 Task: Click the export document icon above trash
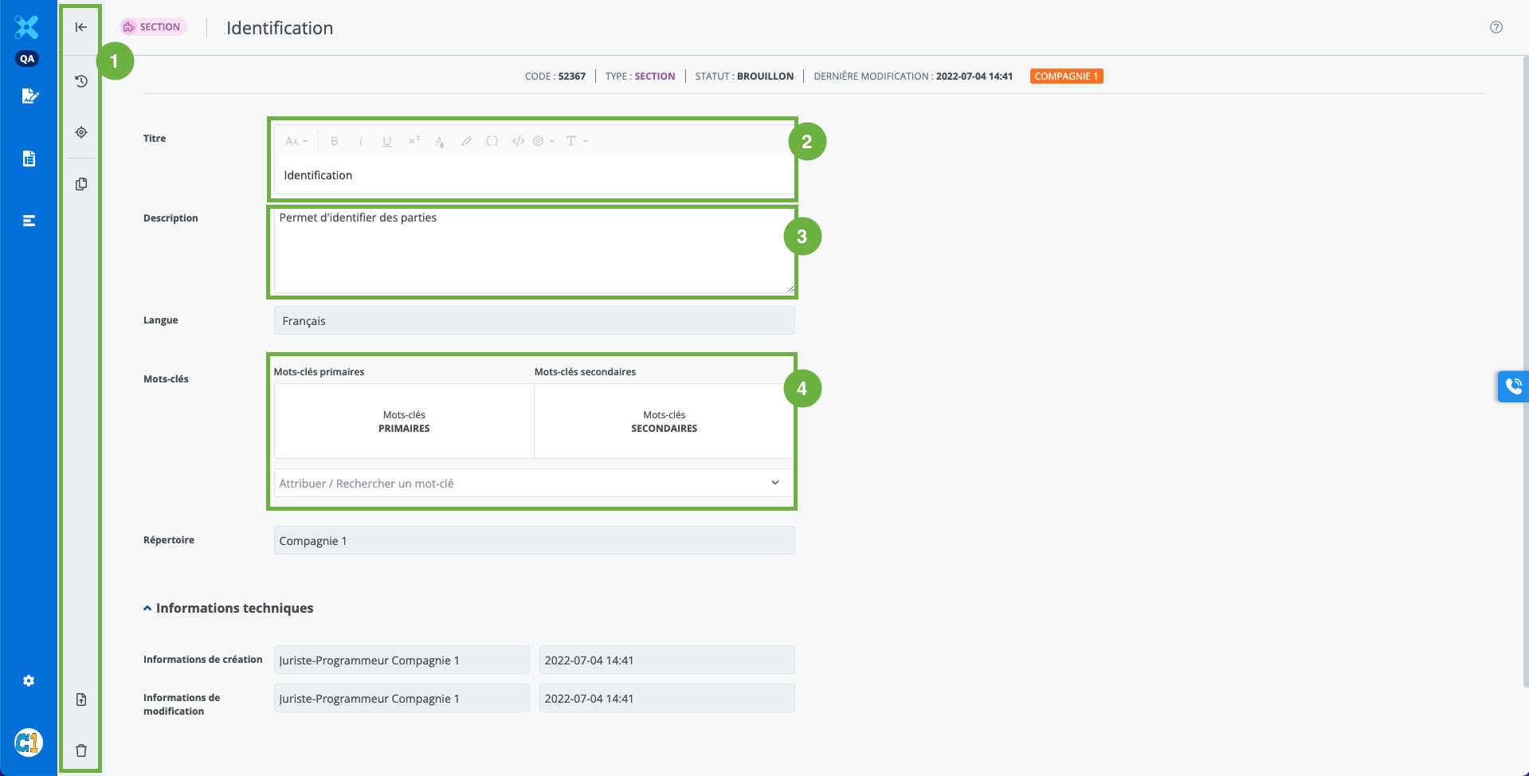click(x=81, y=700)
